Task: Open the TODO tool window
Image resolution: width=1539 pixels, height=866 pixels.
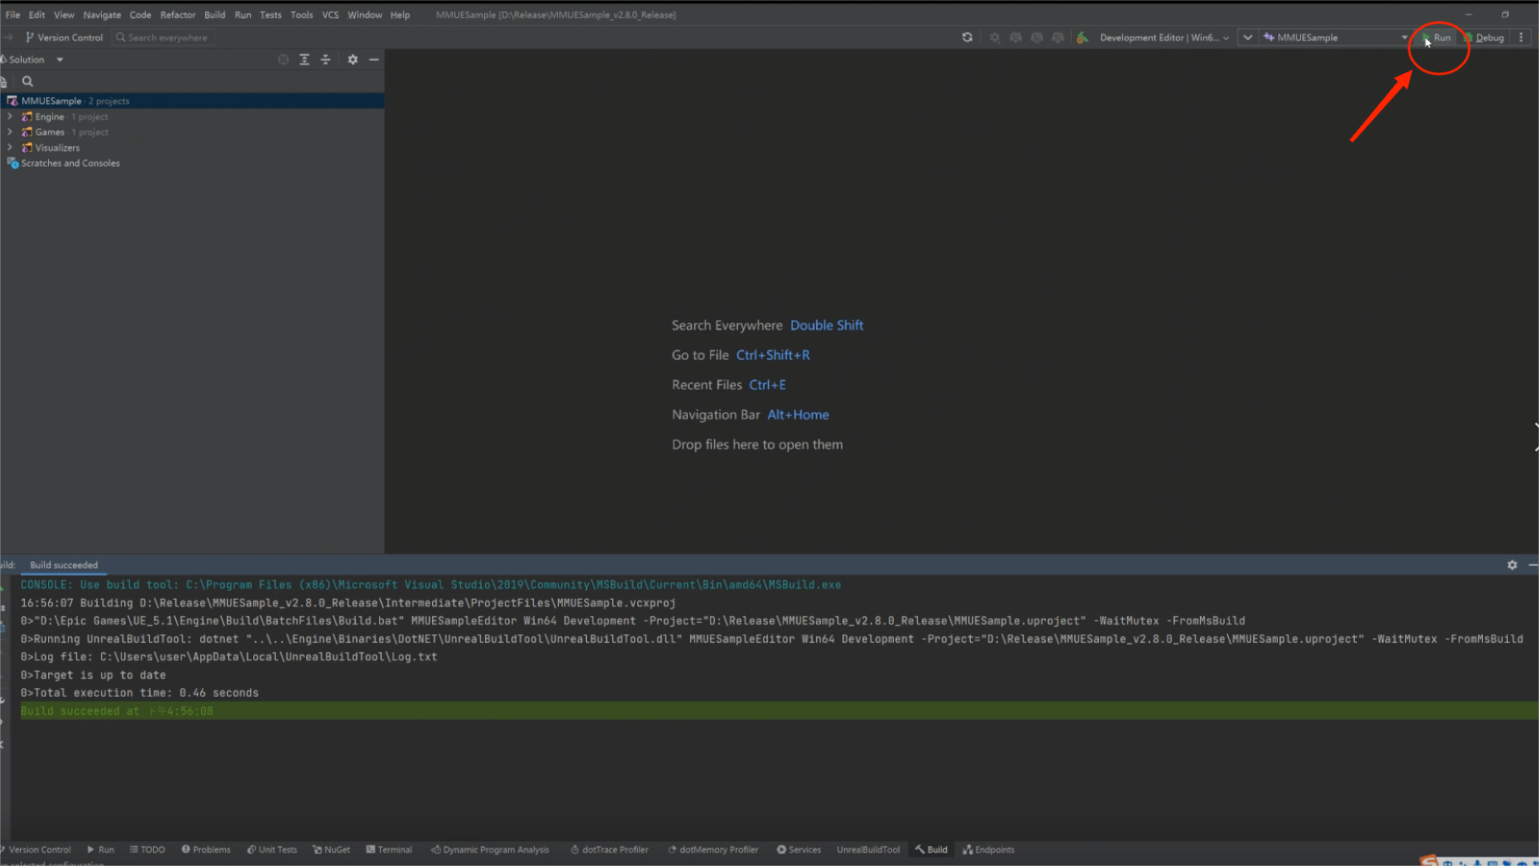Action: [x=147, y=849]
